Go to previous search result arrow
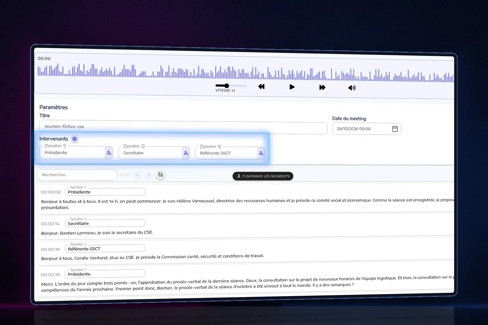 [x=137, y=175]
